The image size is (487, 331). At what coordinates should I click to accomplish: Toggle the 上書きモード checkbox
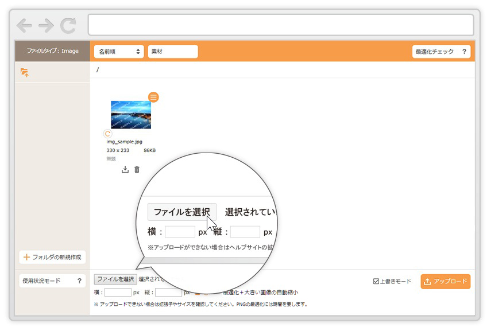tap(376, 282)
